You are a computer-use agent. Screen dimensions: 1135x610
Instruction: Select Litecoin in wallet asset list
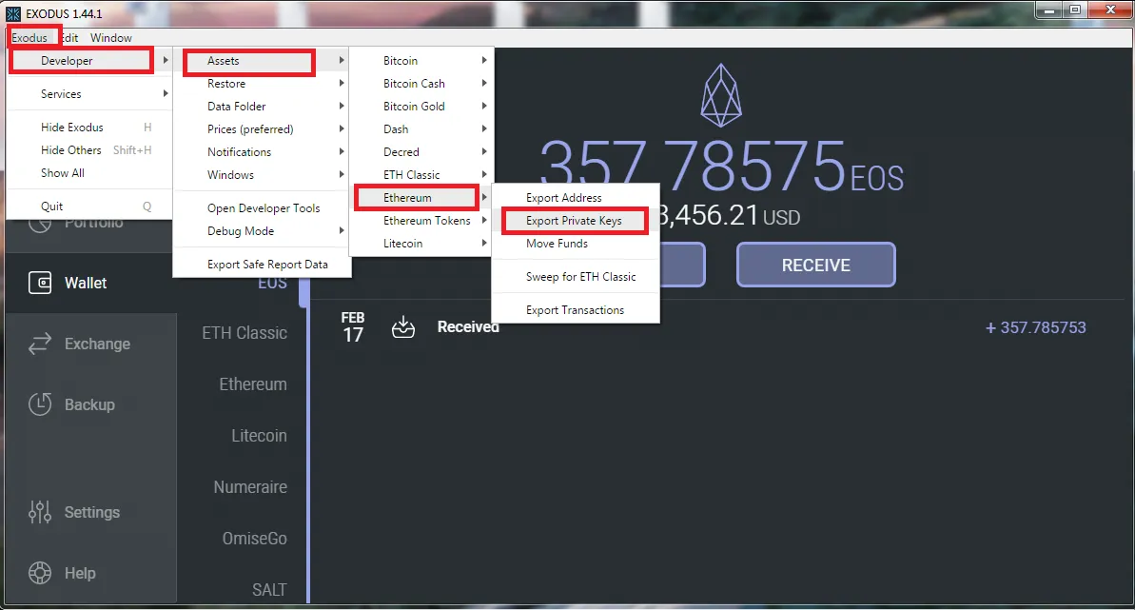259,436
